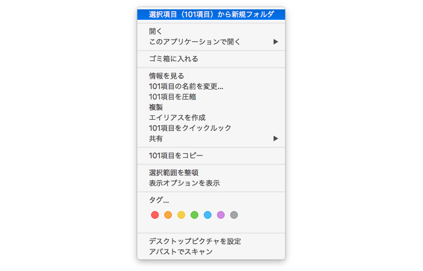Pick the green tag color dot

(194, 215)
